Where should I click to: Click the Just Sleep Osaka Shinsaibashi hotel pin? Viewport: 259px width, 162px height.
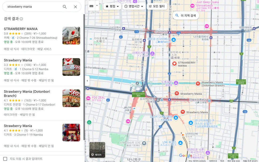pyautogui.click(x=192, y=6)
